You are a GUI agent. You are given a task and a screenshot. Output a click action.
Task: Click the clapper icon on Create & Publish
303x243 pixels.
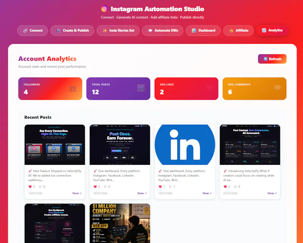click(58, 31)
